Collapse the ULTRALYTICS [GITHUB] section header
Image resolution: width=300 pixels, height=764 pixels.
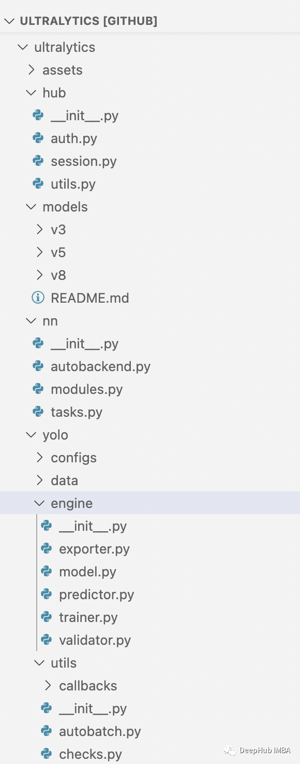click(x=9, y=21)
